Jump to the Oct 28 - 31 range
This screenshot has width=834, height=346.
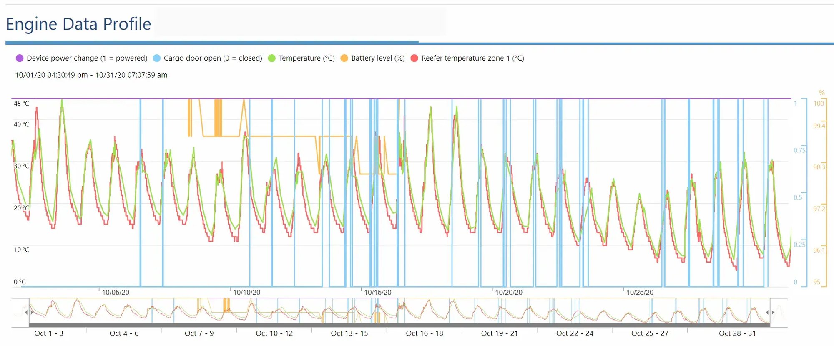click(737, 333)
